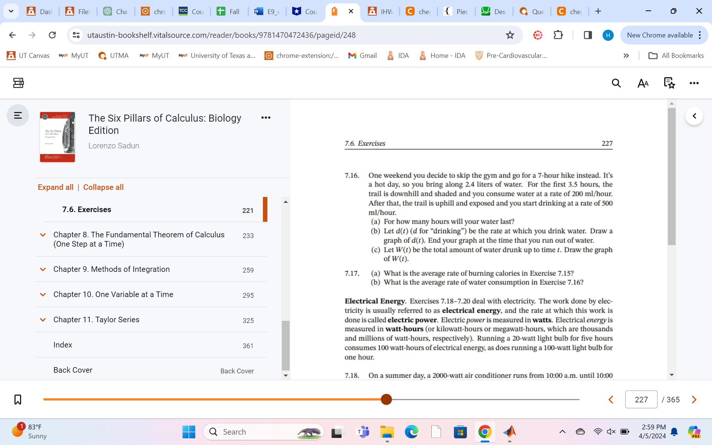Go to the previous page arrow
This screenshot has height=445, width=712.
(x=611, y=399)
